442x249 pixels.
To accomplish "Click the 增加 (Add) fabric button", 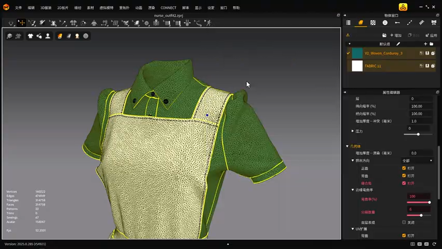I will coord(396,35).
